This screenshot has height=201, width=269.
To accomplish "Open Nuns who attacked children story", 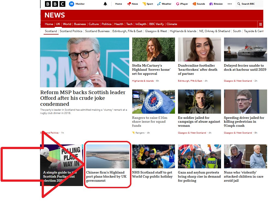I will pyautogui.click(x=243, y=176).
